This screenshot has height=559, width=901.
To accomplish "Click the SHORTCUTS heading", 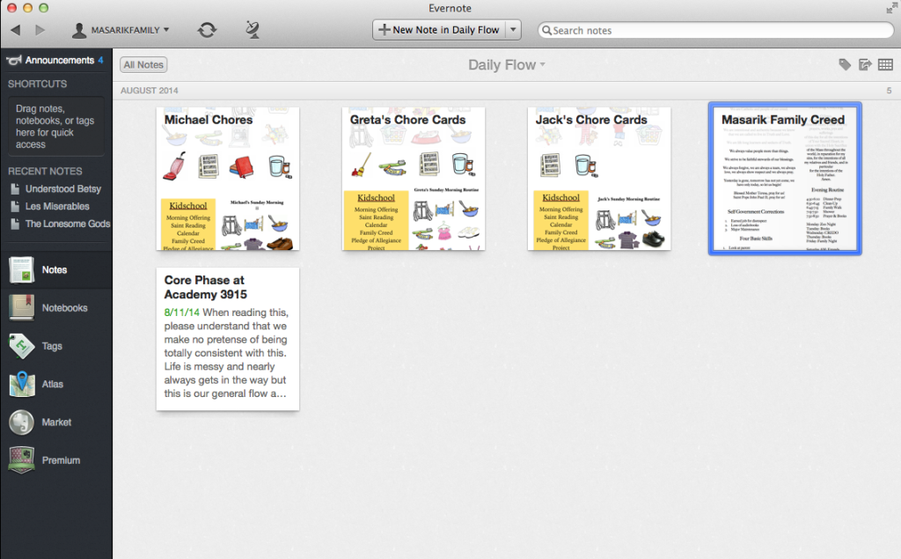I will pos(37,84).
